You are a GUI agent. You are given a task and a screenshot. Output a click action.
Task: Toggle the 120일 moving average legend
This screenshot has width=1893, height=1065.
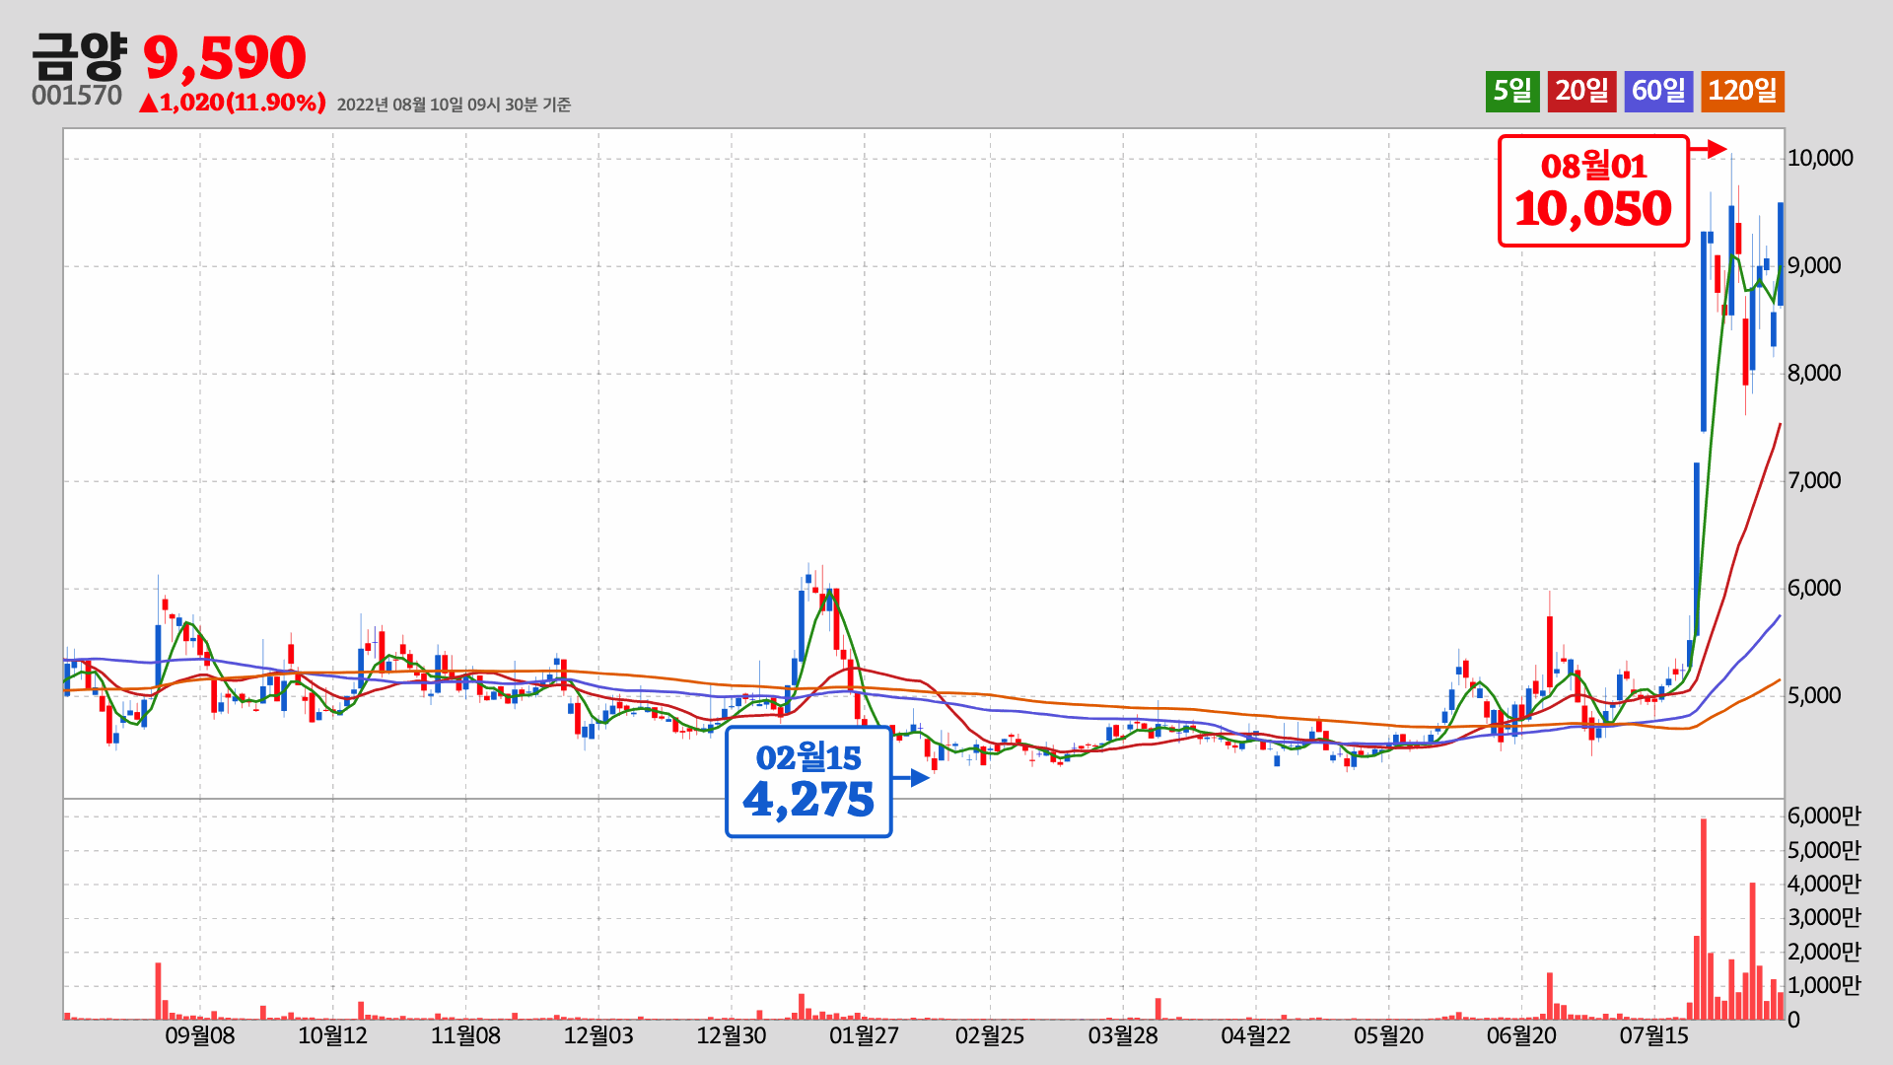[1742, 92]
